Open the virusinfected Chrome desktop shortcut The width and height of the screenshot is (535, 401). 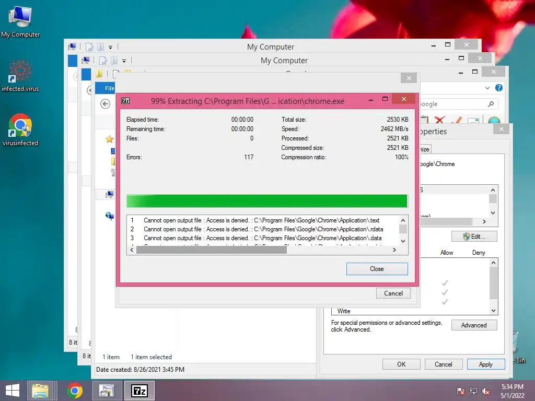[x=20, y=129]
